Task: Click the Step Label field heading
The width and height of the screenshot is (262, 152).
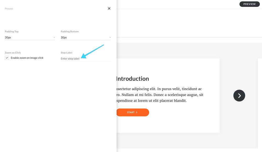Action: pyautogui.click(x=67, y=53)
